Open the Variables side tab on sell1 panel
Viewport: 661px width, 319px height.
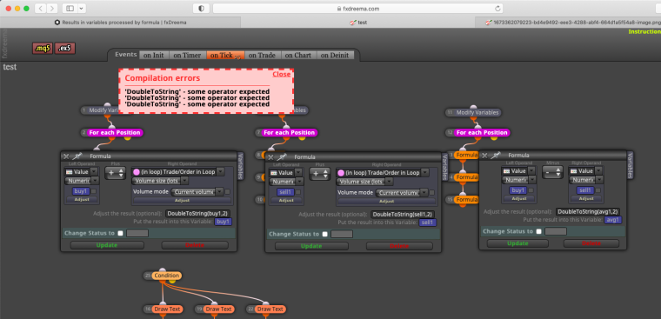point(444,167)
